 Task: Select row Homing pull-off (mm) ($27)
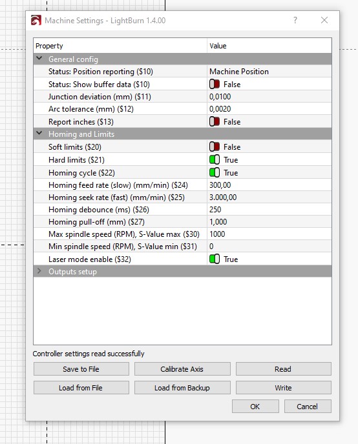[182, 222]
